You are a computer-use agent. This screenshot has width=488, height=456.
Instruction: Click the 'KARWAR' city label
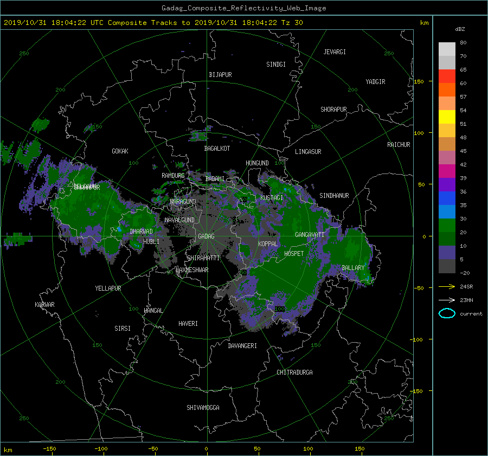coord(44,305)
